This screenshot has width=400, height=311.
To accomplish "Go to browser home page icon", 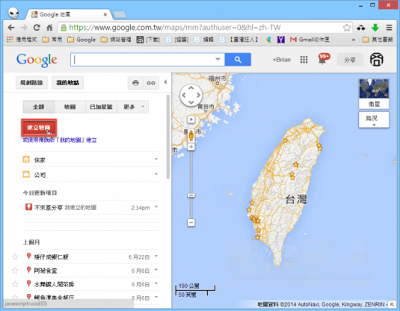I will 49,28.
